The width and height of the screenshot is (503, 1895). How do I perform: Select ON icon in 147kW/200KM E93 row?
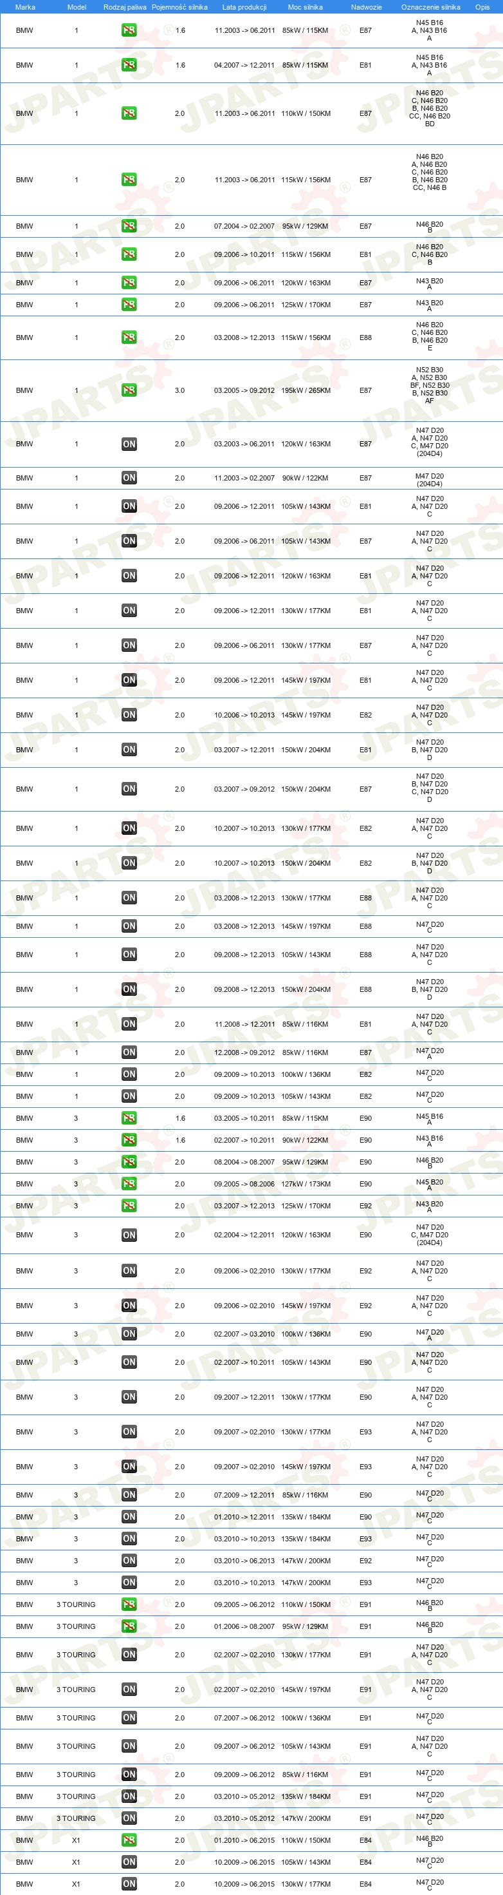(129, 1583)
